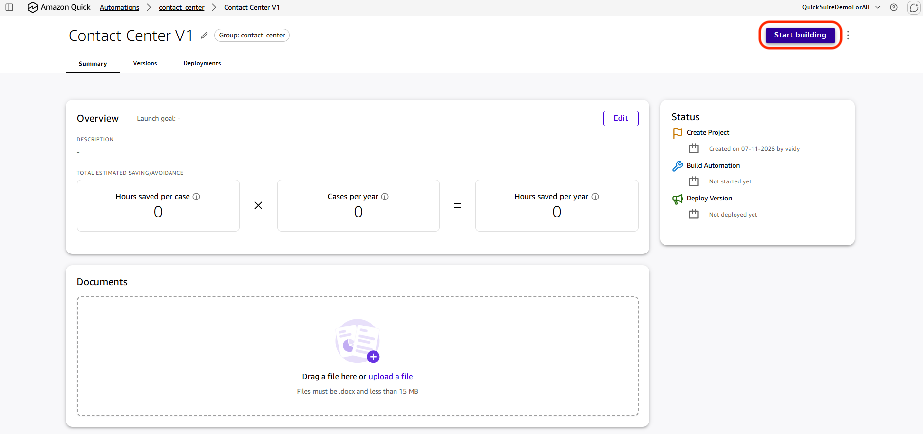Go to contact_center breadcrumb link
Image resolution: width=923 pixels, height=434 pixels.
tap(182, 7)
